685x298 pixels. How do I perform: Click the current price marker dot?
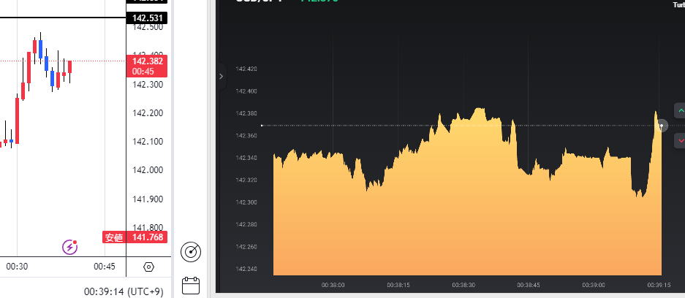tap(662, 126)
